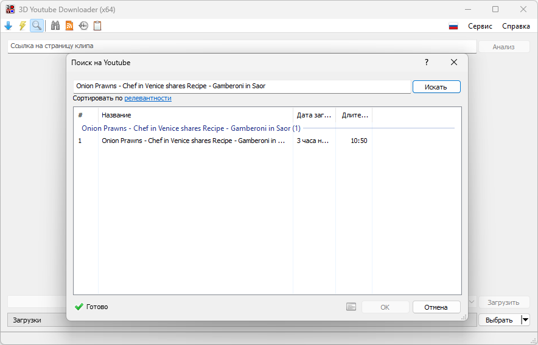The height and width of the screenshot is (345, 538).
Task: Click the Отмена button
Action: coord(436,307)
